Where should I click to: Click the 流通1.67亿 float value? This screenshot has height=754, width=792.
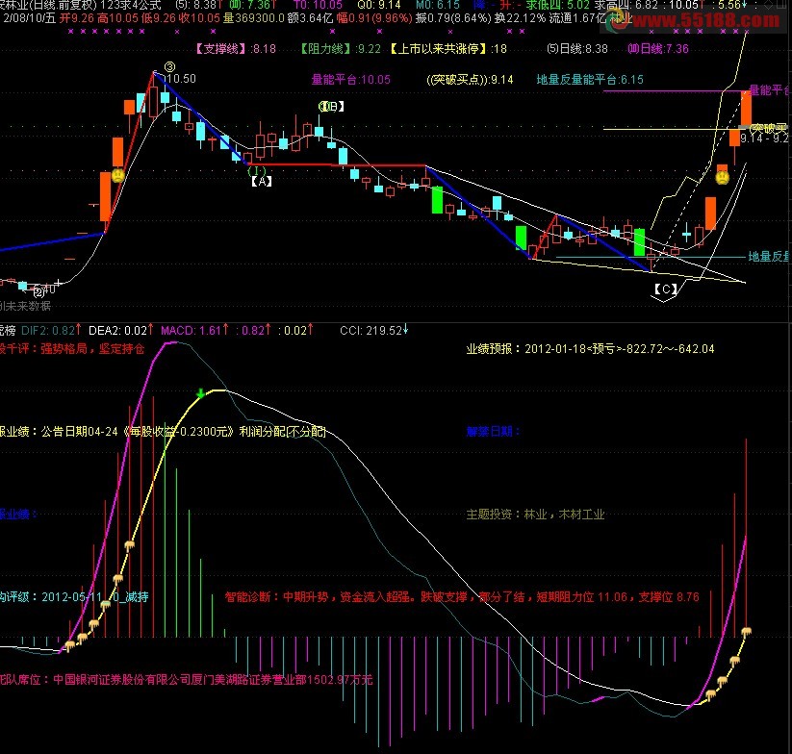tap(576, 18)
